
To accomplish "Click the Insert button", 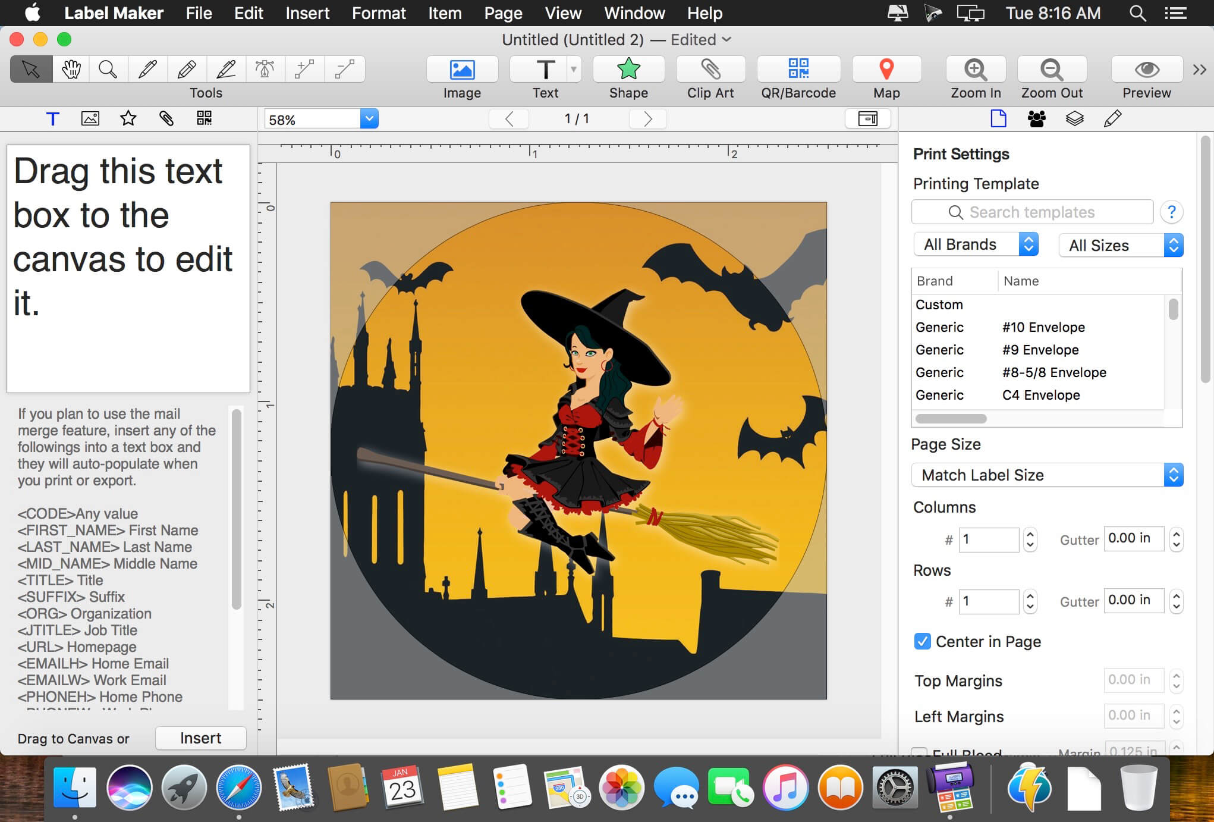I will point(201,738).
